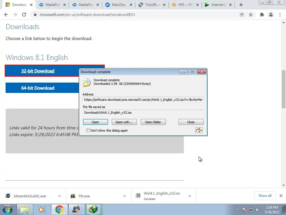This screenshot has width=286, height=215.
Task: Expand options for Win8.1_English_x32.iso download
Action: [190, 196]
